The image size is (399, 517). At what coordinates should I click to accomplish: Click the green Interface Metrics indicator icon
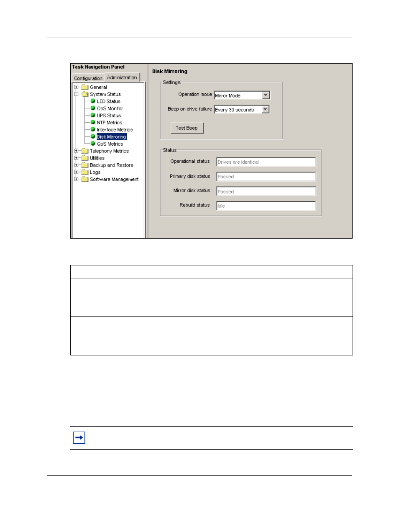[93, 129]
